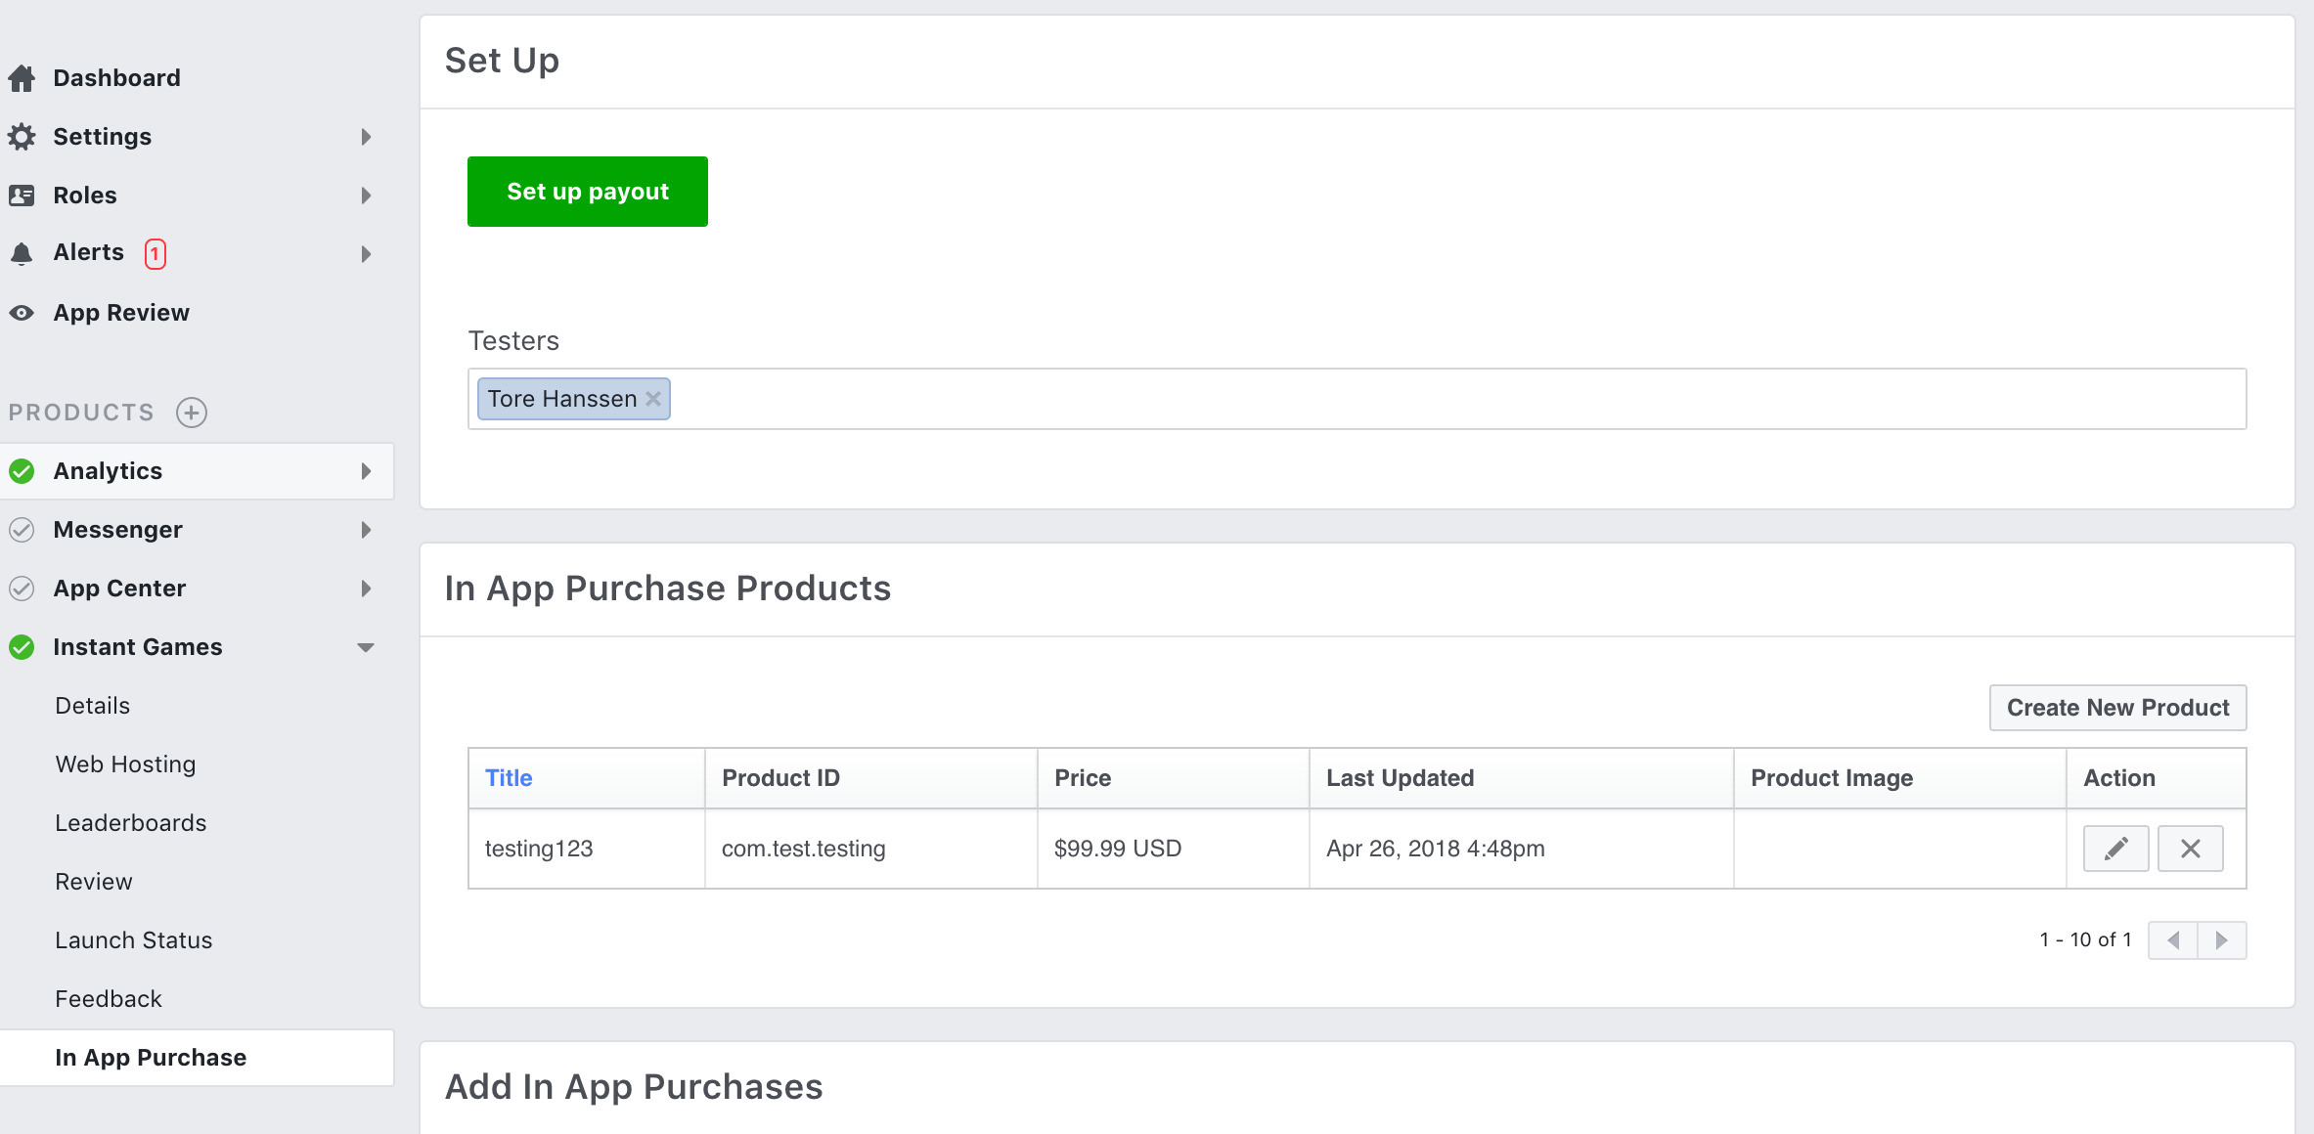Viewport: 2314px width, 1134px height.
Task: Click the App Review eye icon
Action: pyautogui.click(x=22, y=313)
